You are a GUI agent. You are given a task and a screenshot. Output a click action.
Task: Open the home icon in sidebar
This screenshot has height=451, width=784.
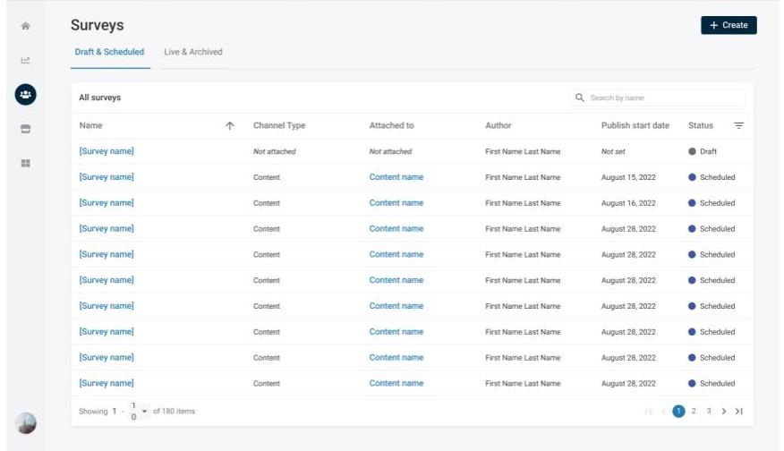25,27
